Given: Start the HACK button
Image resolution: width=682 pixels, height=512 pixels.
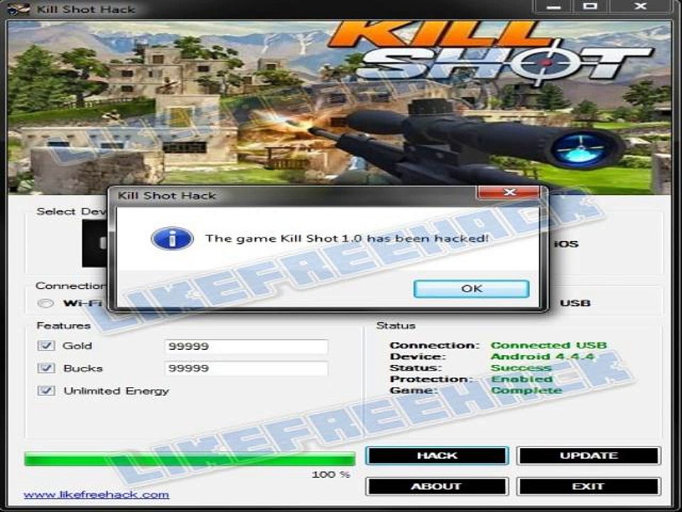Looking at the screenshot, I should 437,455.
